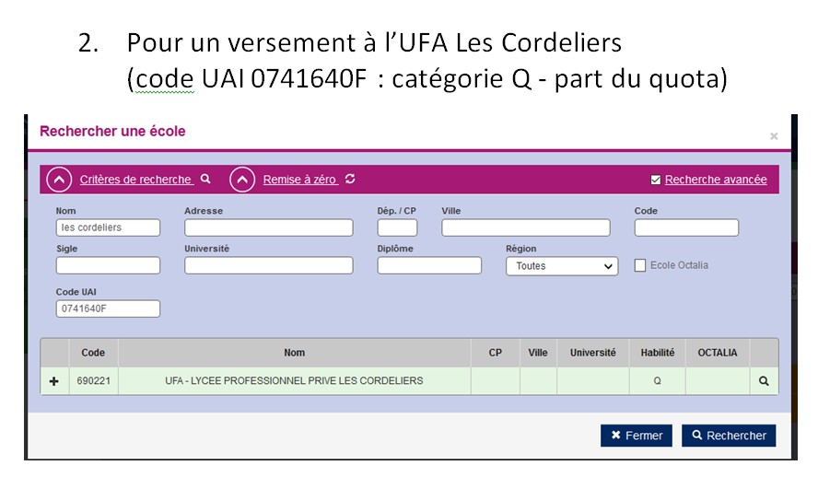Click the refresh icon after Remise à zéro

350,179
